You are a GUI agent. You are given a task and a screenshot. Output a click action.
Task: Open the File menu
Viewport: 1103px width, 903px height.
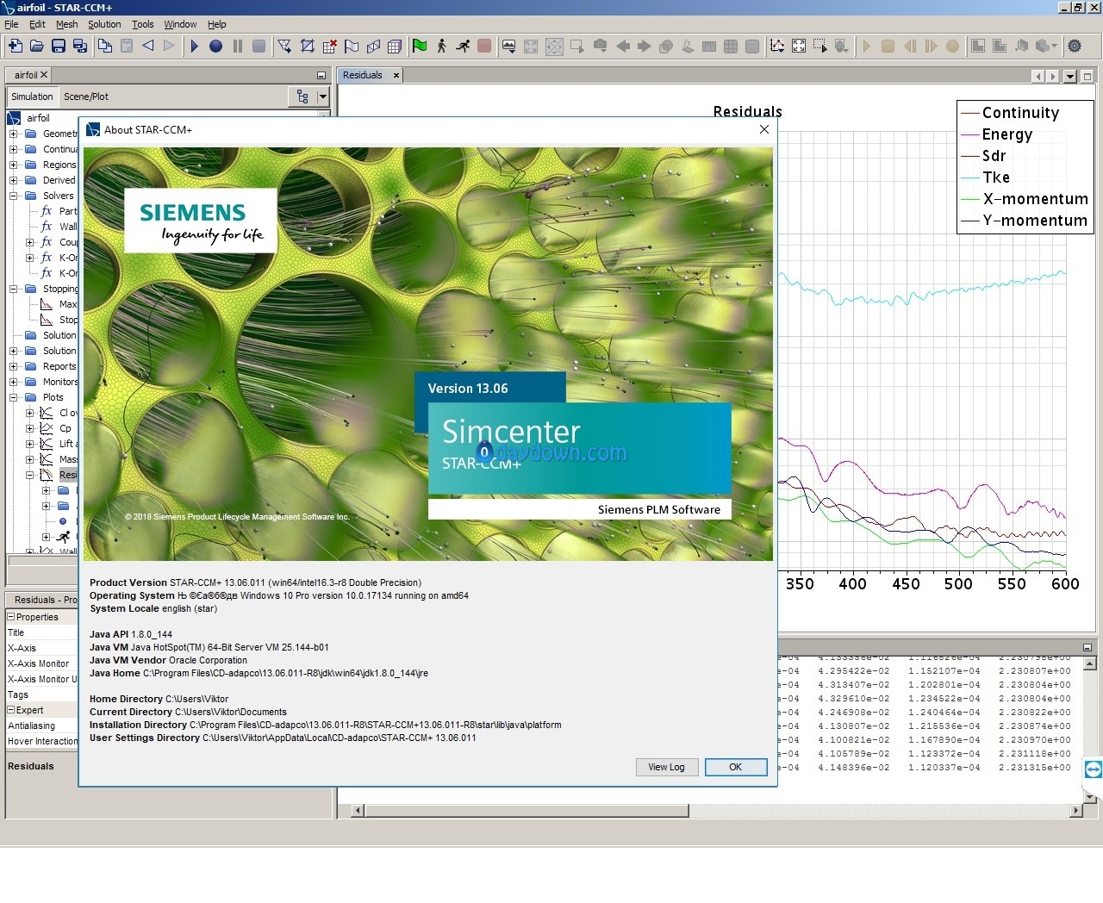click(11, 24)
